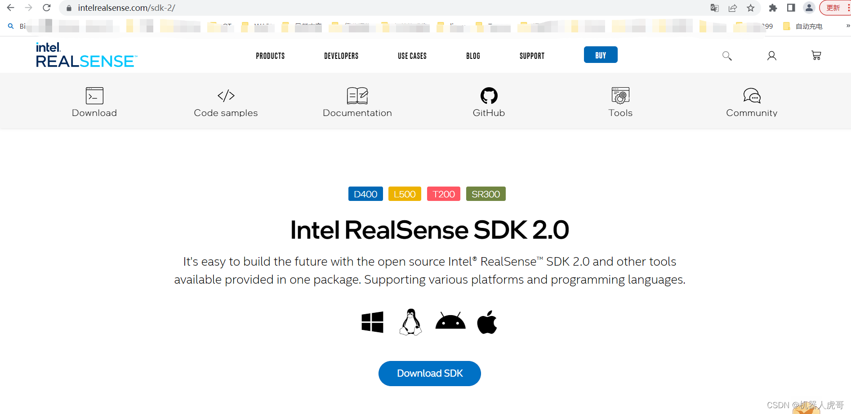Click the Community chat bubbles icon
The width and height of the screenshot is (851, 414).
(752, 95)
